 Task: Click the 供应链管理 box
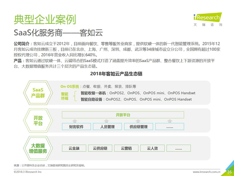tap(138, 127)
